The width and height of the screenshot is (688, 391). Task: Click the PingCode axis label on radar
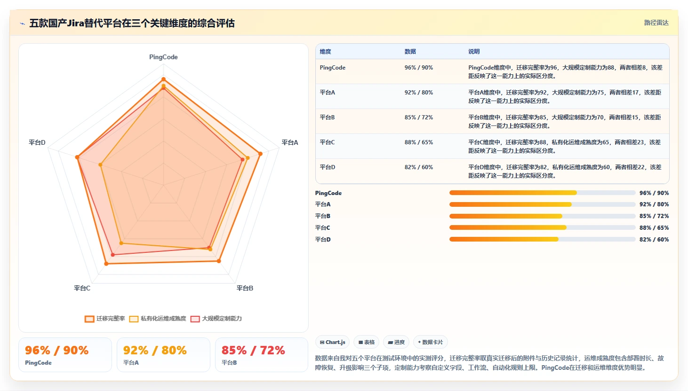coord(163,57)
